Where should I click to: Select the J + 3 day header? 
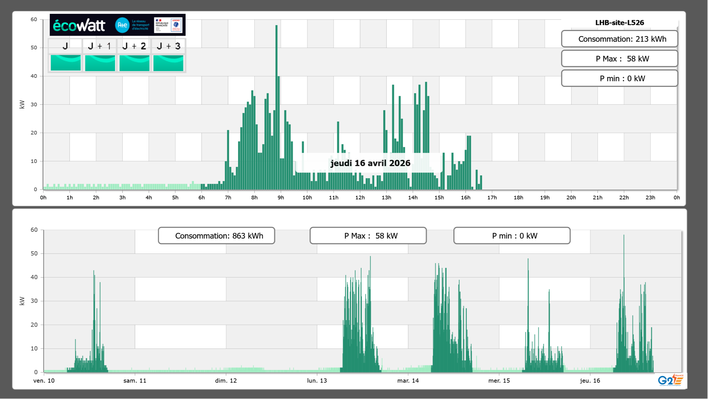pos(168,46)
